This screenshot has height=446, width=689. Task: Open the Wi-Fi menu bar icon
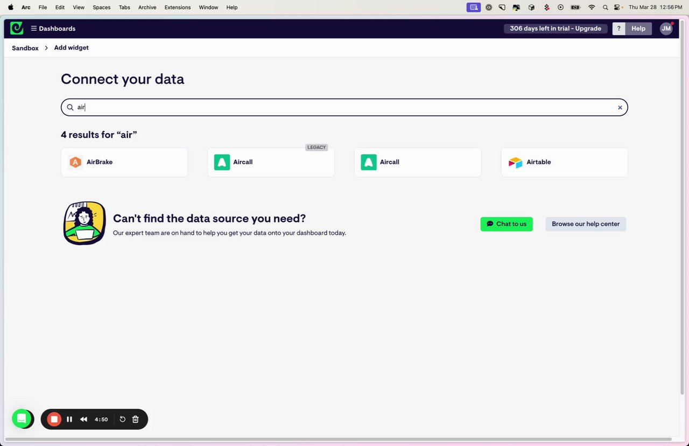(592, 8)
